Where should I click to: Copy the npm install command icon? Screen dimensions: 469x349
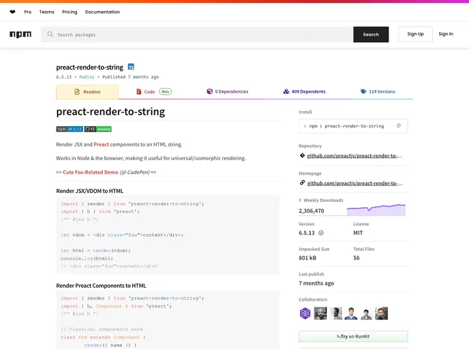tap(399, 126)
